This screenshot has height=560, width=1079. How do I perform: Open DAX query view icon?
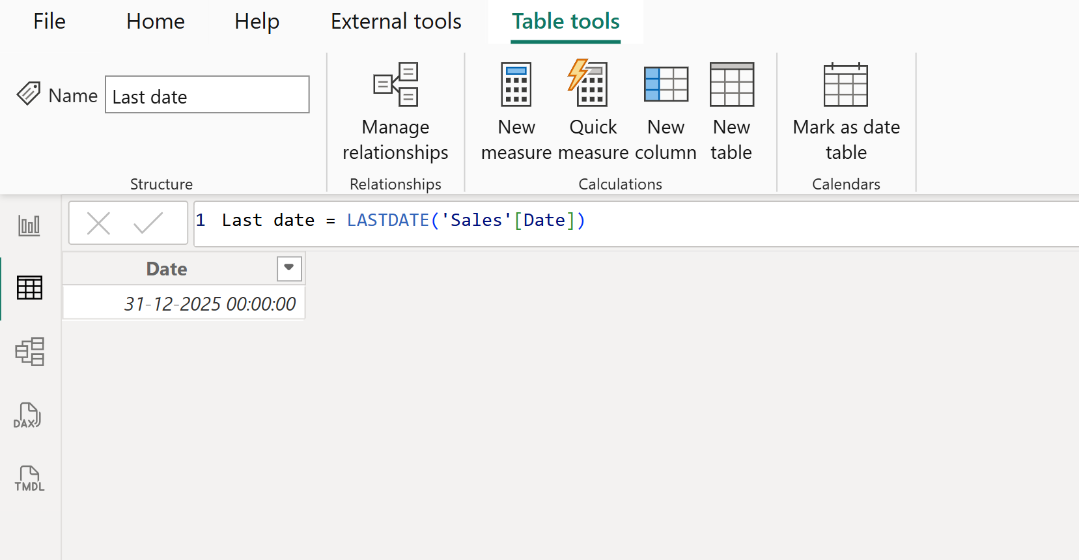coord(28,415)
